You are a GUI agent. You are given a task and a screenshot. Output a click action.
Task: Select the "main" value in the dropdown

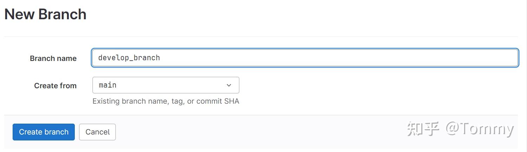coord(107,85)
